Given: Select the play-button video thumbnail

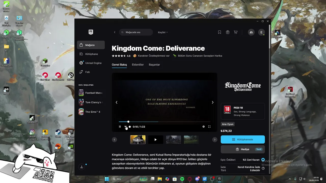Looking at the screenshot, I should pos(156,140).
